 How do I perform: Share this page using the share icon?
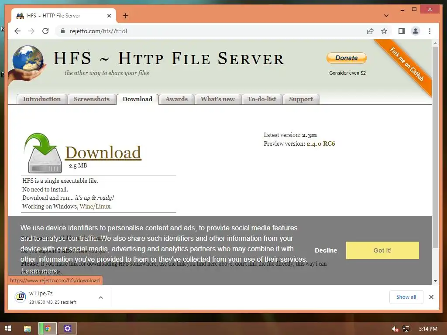point(370,31)
